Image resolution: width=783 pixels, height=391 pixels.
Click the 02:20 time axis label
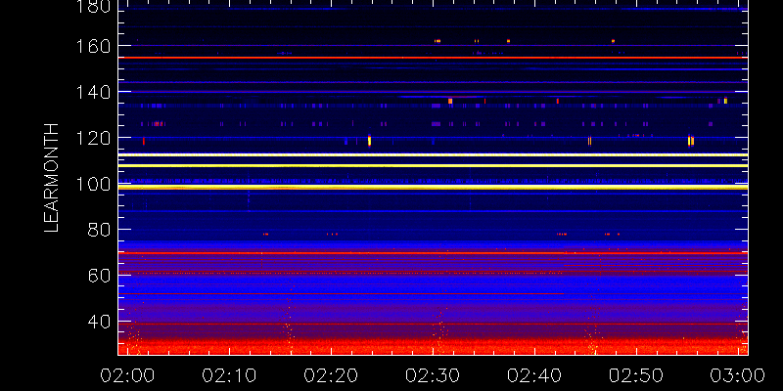[x=331, y=375]
